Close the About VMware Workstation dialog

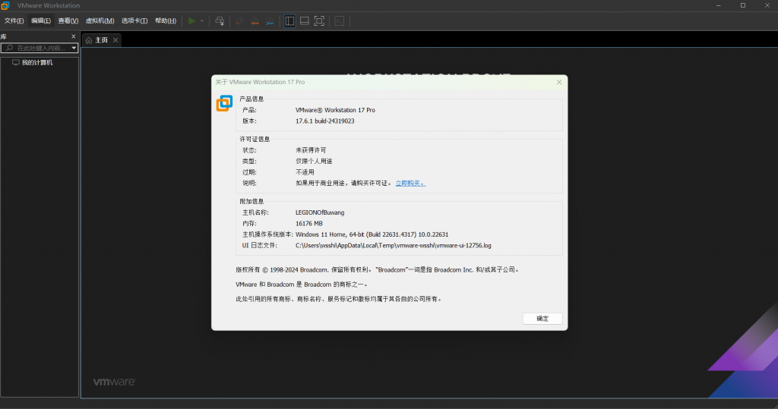tap(559, 82)
